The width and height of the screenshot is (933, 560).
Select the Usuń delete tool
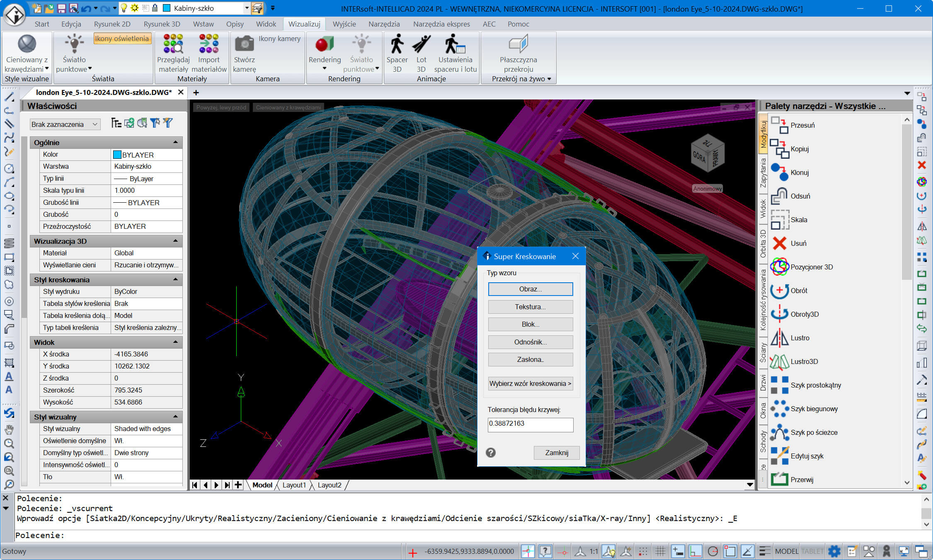pyautogui.click(x=788, y=243)
